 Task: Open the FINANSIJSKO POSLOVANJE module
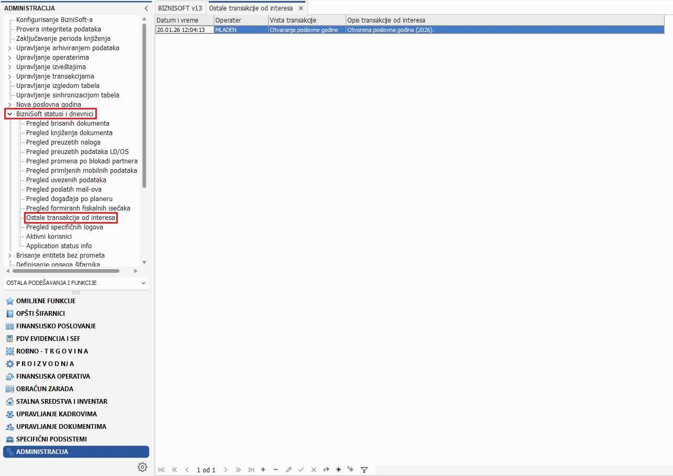(56, 326)
